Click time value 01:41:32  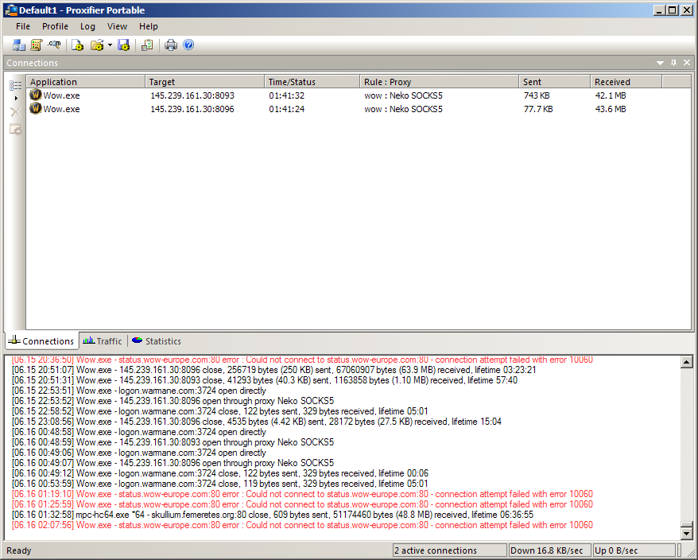coord(287,95)
